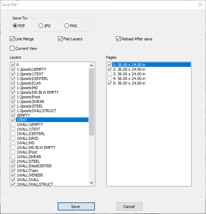Enable the Current View checkbox
The image size is (206, 214).
(12, 48)
